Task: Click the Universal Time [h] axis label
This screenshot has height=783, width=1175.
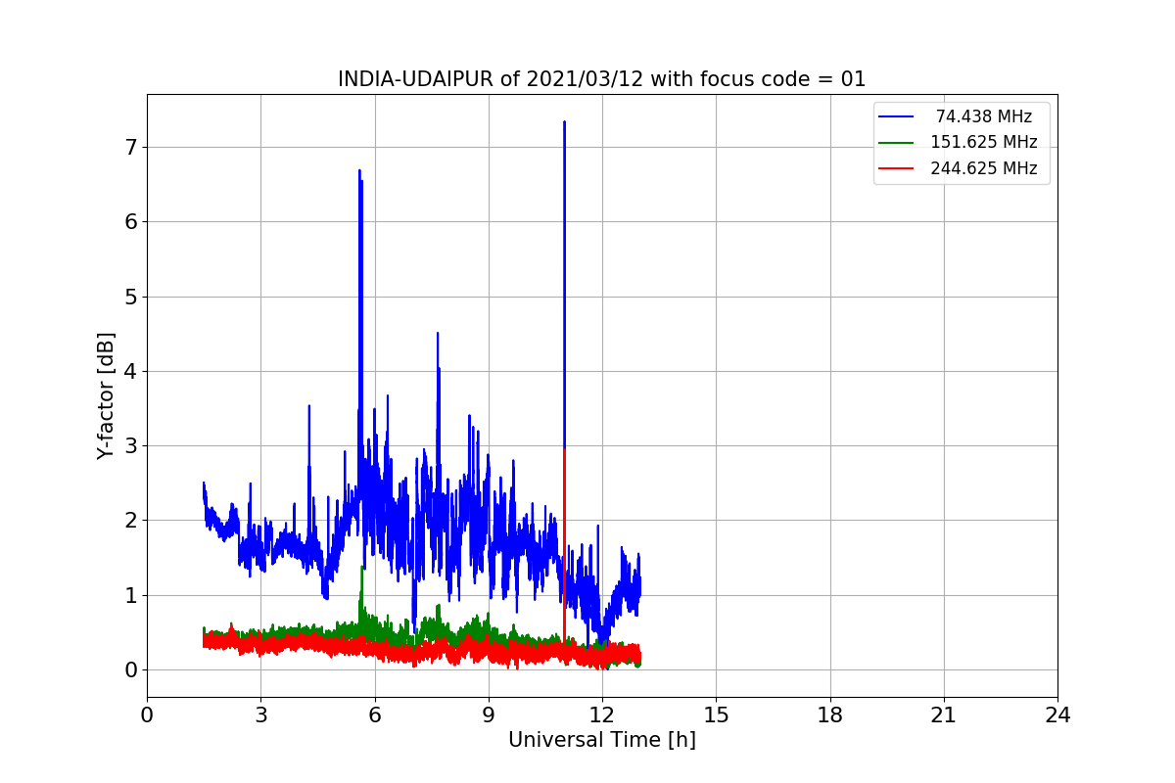Action: pos(601,740)
